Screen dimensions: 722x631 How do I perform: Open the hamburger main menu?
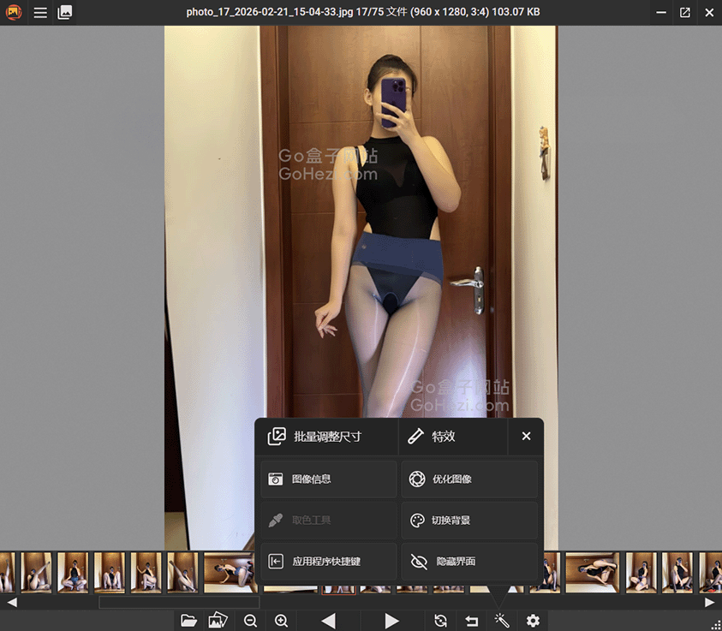point(40,13)
